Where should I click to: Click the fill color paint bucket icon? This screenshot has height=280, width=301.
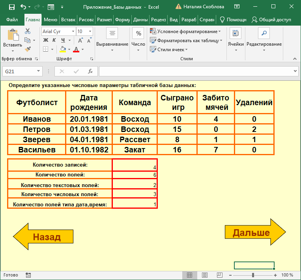tap(62, 49)
